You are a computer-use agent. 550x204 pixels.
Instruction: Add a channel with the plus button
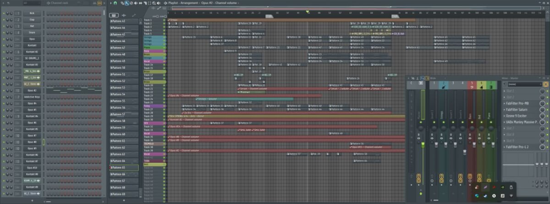point(32,201)
